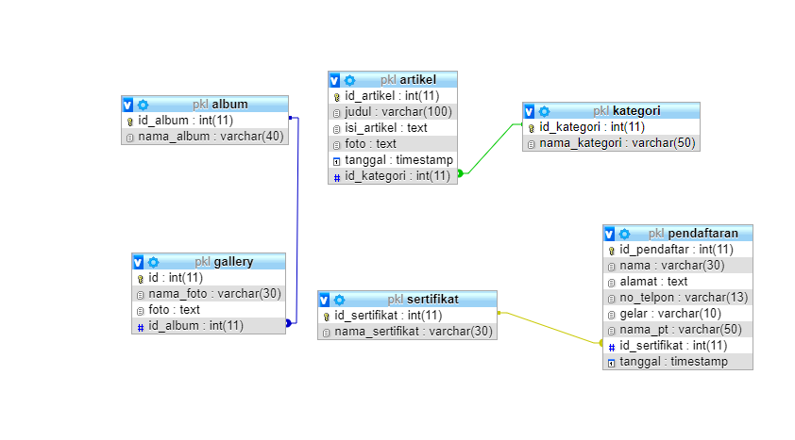Open the artikel table's gear options
The height and width of the screenshot is (440, 795).
[349, 80]
